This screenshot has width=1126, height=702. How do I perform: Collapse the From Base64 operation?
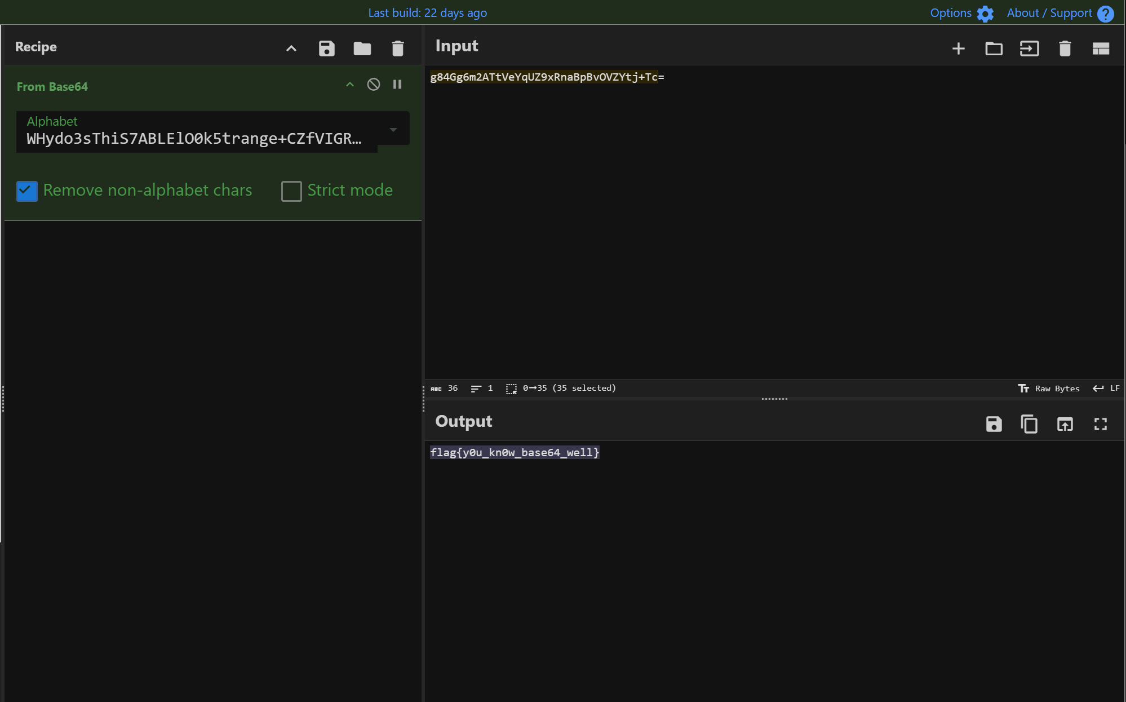click(x=349, y=85)
